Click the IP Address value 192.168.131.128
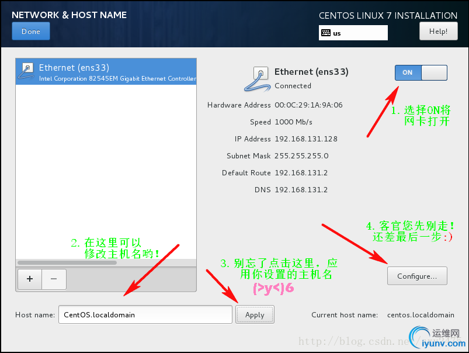 306,139
